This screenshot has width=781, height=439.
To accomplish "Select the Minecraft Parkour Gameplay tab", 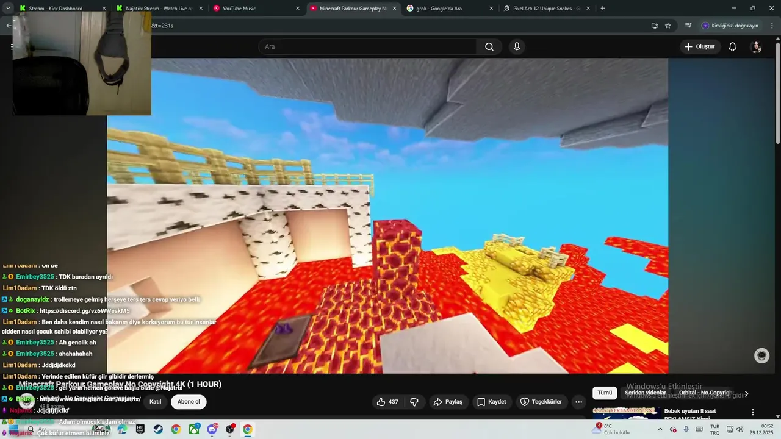I will (353, 9).
